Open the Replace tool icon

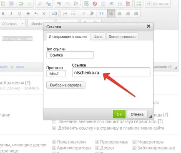pos(48,4)
